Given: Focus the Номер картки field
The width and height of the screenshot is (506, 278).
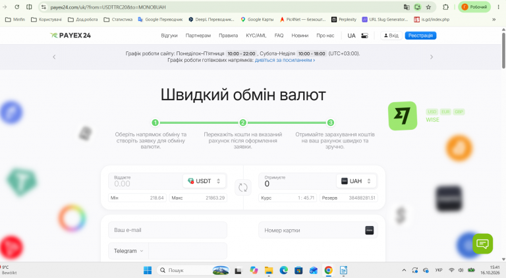Looking at the screenshot, I should click(x=318, y=230).
